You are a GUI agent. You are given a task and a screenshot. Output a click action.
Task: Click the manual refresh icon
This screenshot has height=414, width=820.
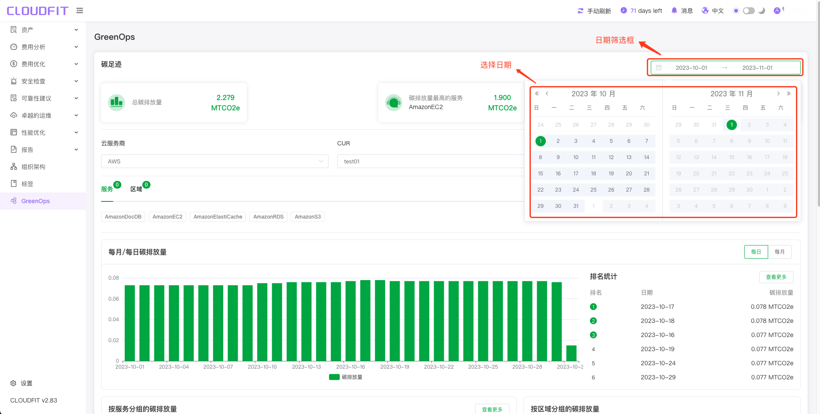[581, 11]
